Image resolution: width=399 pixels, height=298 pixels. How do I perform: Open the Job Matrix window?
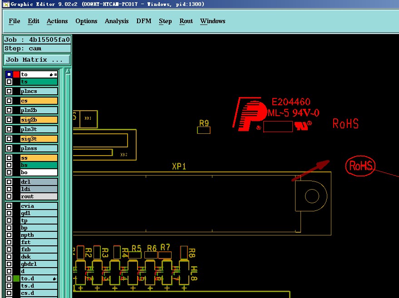[x=37, y=60]
